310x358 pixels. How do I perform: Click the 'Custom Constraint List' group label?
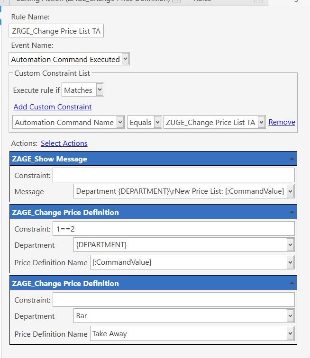52,73
